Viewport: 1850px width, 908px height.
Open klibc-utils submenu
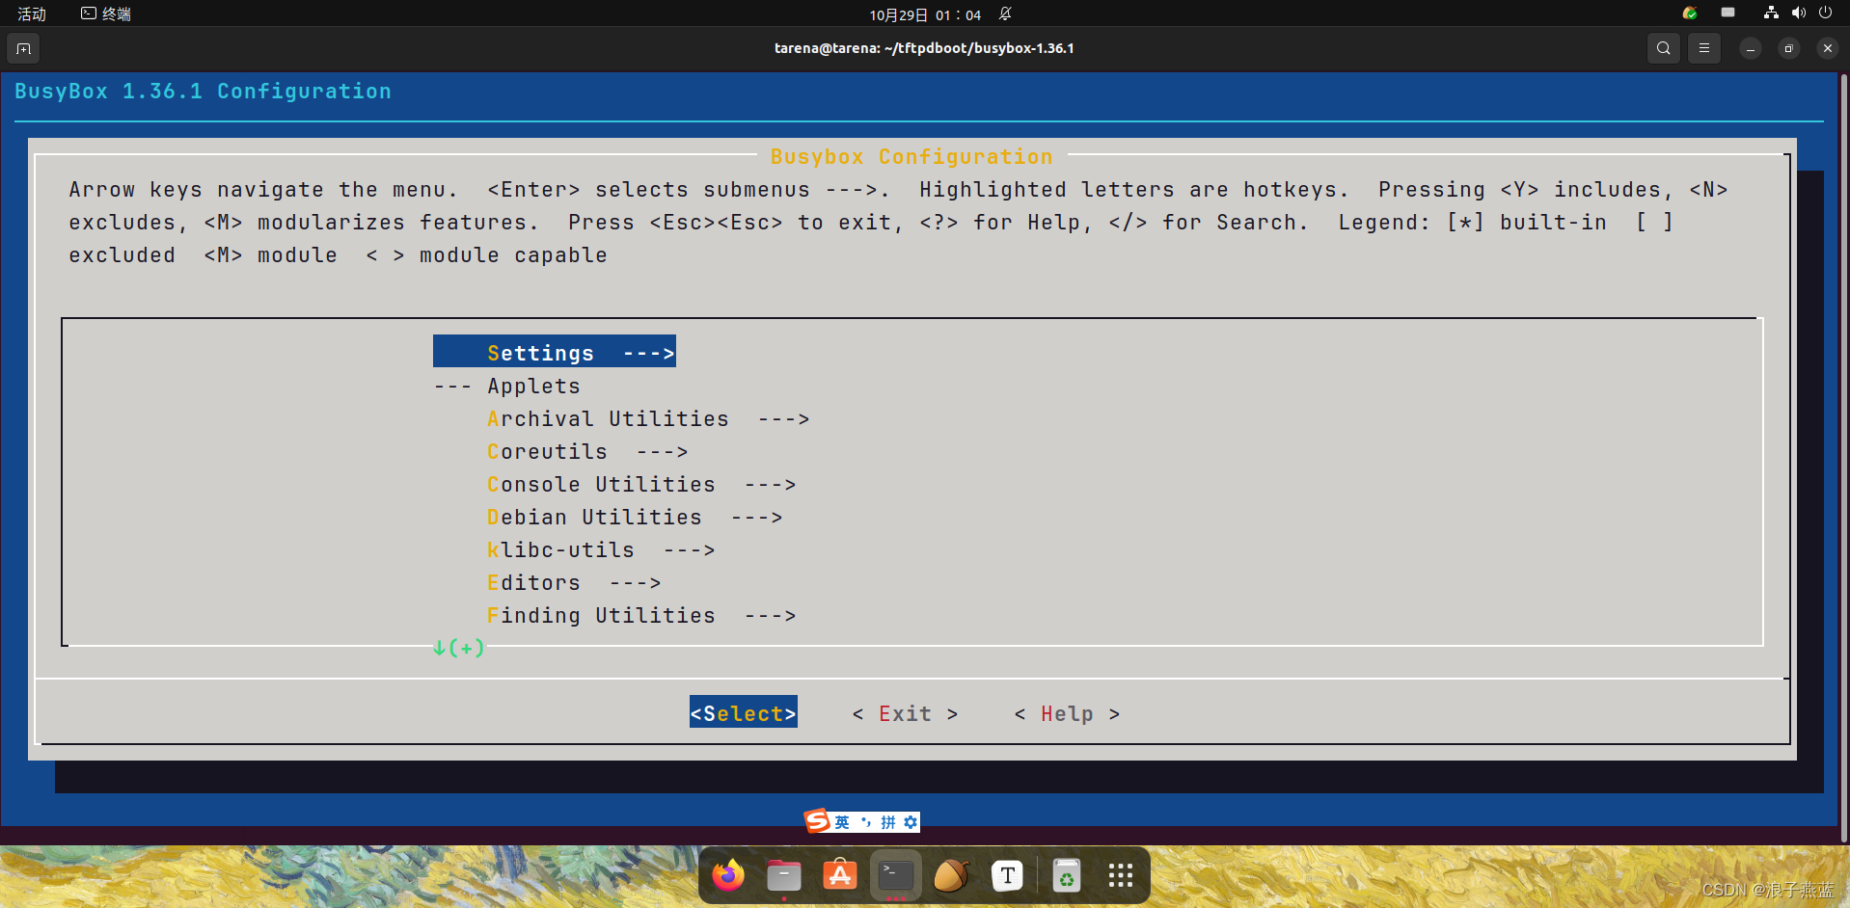601,549
